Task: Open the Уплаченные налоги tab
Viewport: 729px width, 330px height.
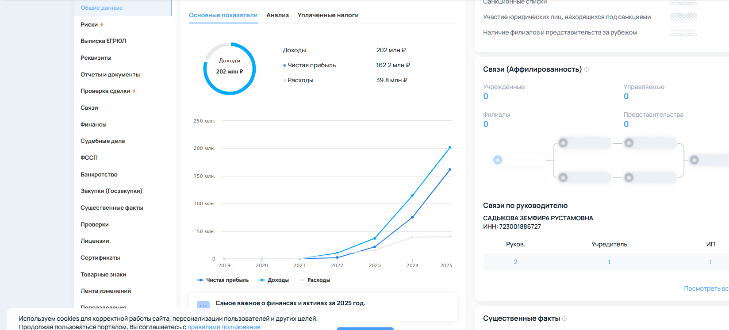Action: 328,15
